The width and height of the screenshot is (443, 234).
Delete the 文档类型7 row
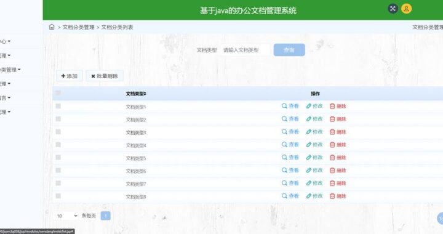tap(338, 183)
